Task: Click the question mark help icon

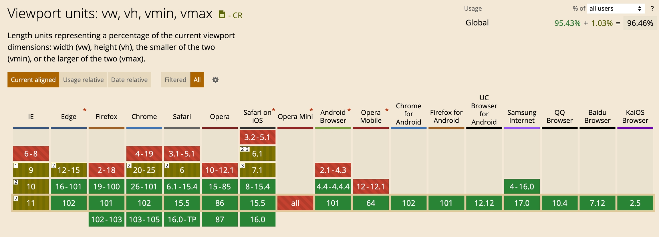Action: [x=652, y=9]
